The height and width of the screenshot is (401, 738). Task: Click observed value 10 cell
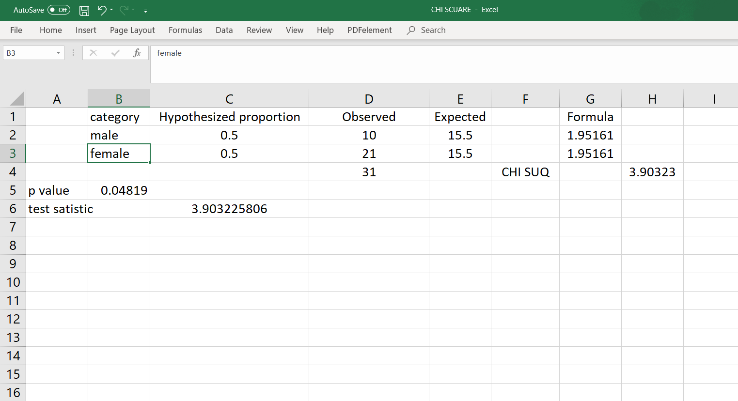369,135
